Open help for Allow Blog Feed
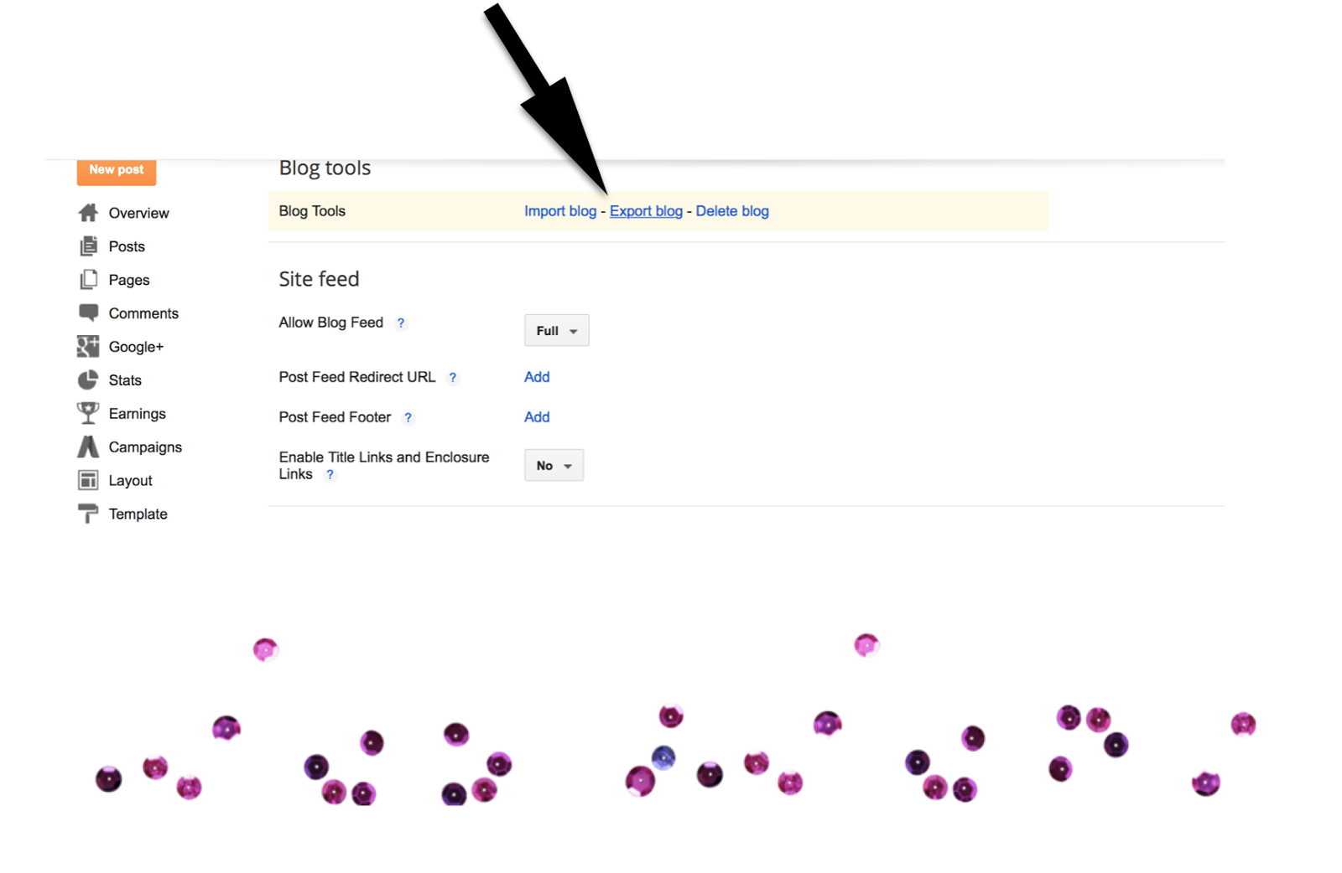Image resolution: width=1342 pixels, height=873 pixels. pyautogui.click(x=401, y=323)
